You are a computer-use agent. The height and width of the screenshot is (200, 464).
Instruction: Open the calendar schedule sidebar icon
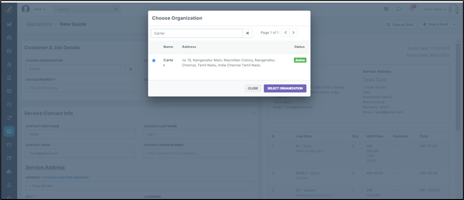pyautogui.click(x=9, y=51)
